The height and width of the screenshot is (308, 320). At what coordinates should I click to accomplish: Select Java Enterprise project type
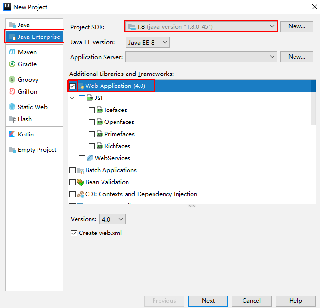click(34, 37)
